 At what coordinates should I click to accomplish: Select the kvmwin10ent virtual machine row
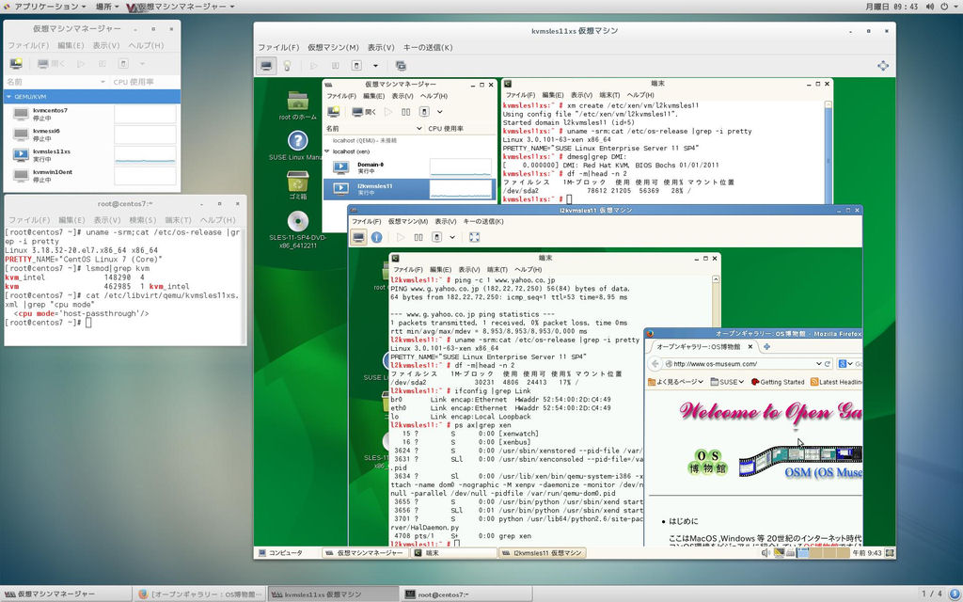pos(92,176)
